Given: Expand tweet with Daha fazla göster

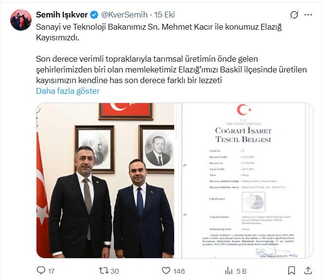Looking at the screenshot, I should tap(68, 91).
